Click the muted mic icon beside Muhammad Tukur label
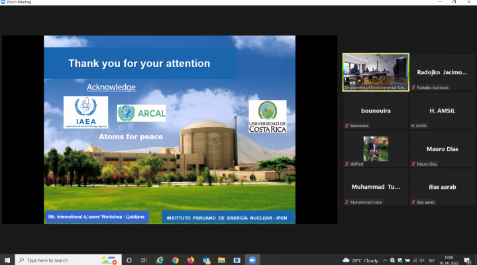Screen dimensions: 477x265 coord(346,202)
